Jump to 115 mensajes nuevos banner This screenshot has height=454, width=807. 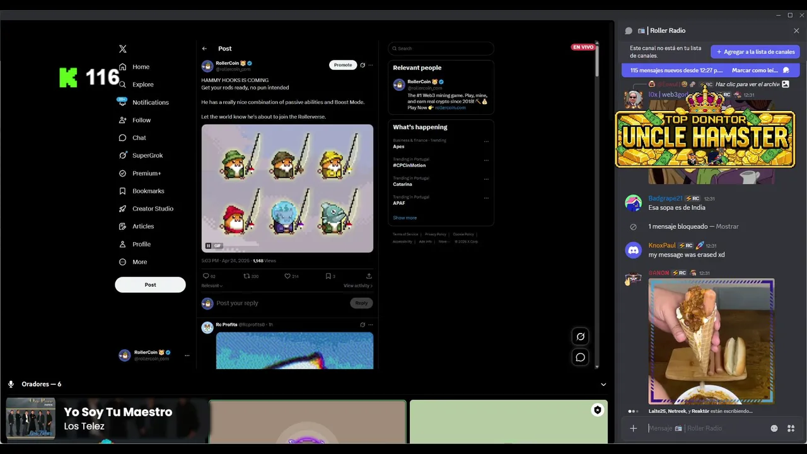coord(676,71)
